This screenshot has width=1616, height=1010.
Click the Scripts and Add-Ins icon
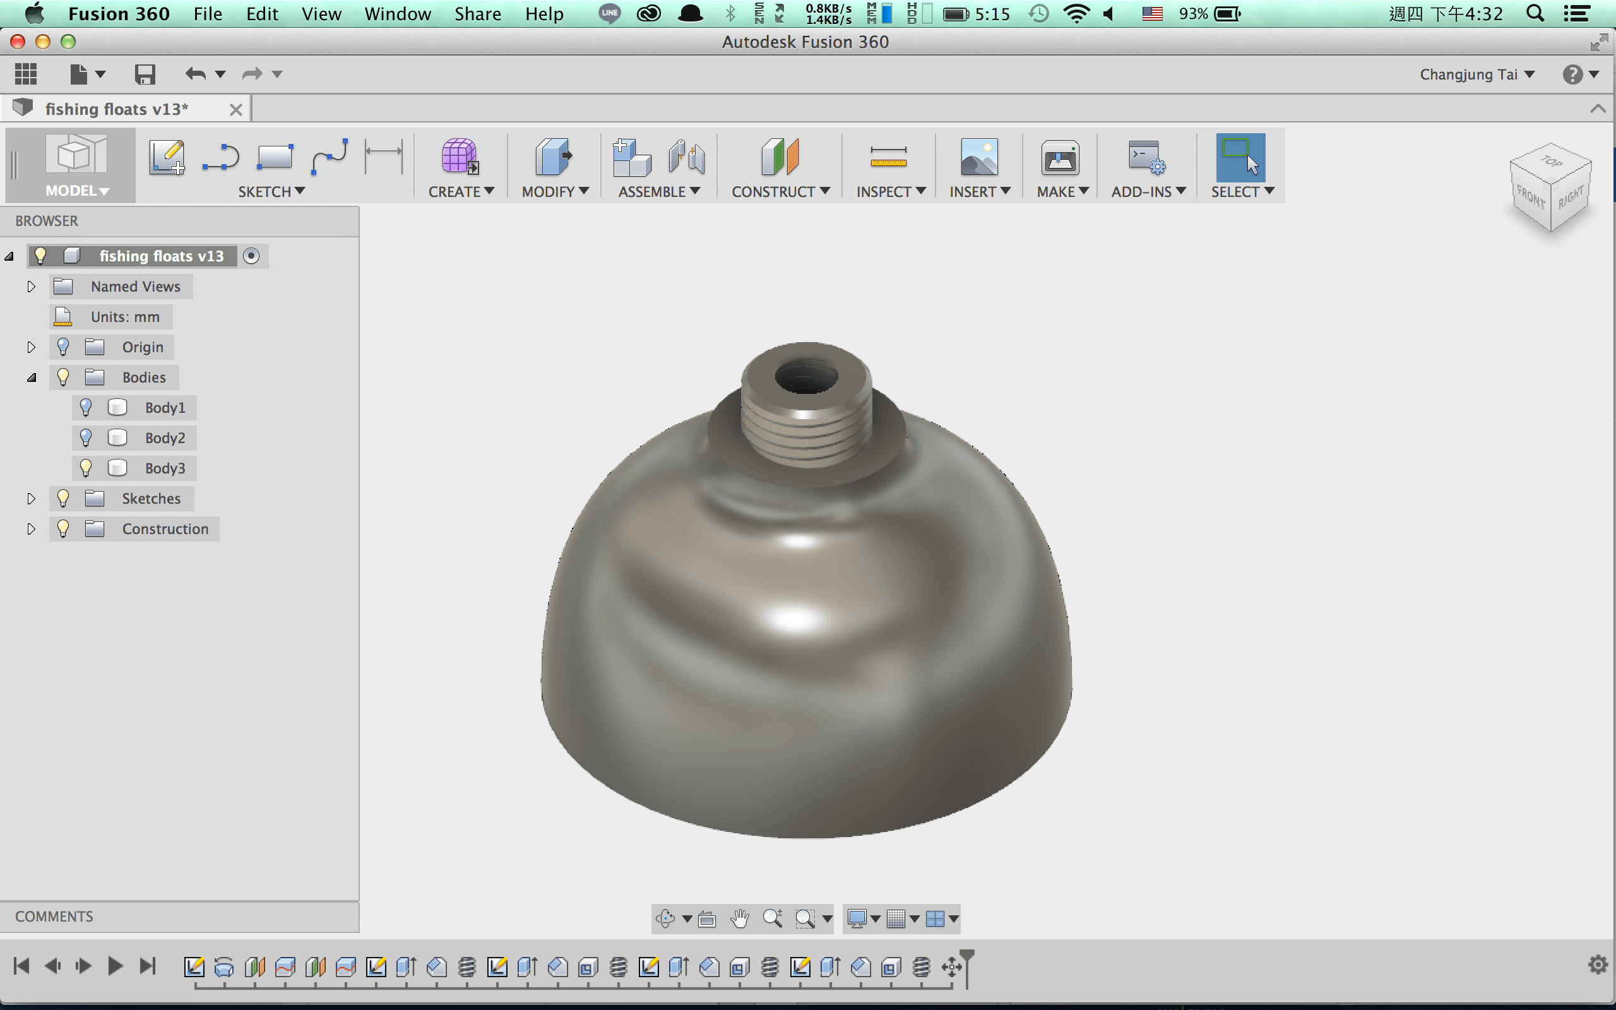[1147, 158]
